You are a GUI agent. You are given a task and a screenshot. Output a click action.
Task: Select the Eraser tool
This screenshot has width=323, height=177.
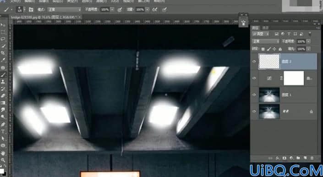3,96
